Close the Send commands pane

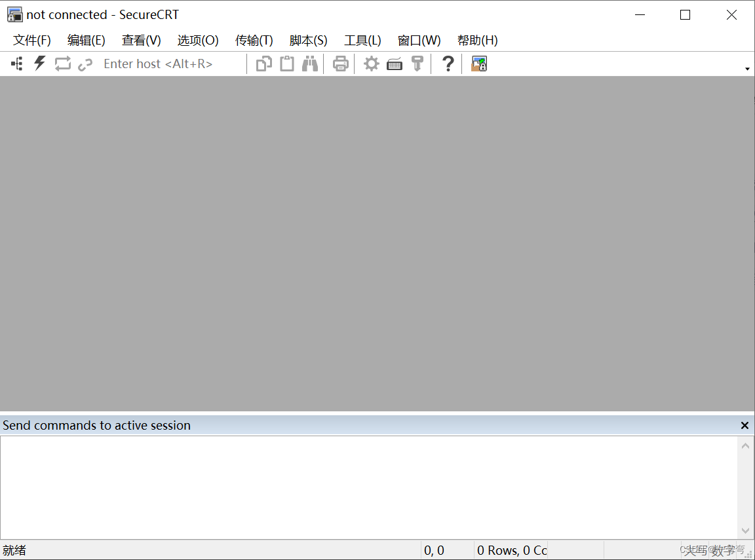745,425
